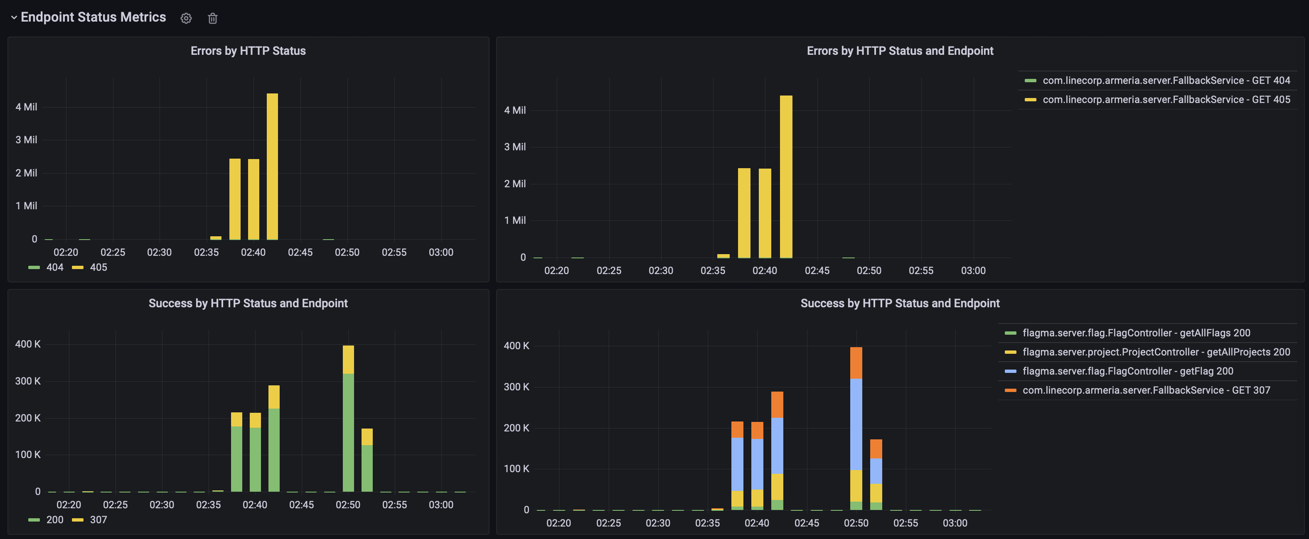Toggle the 200 series legend item
The height and width of the screenshot is (539, 1309).
(x=54, y=520)
